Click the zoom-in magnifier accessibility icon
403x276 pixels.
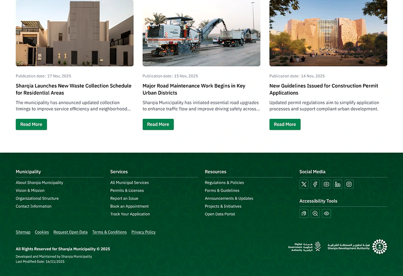pyautogui.click(x=315, y=214)
